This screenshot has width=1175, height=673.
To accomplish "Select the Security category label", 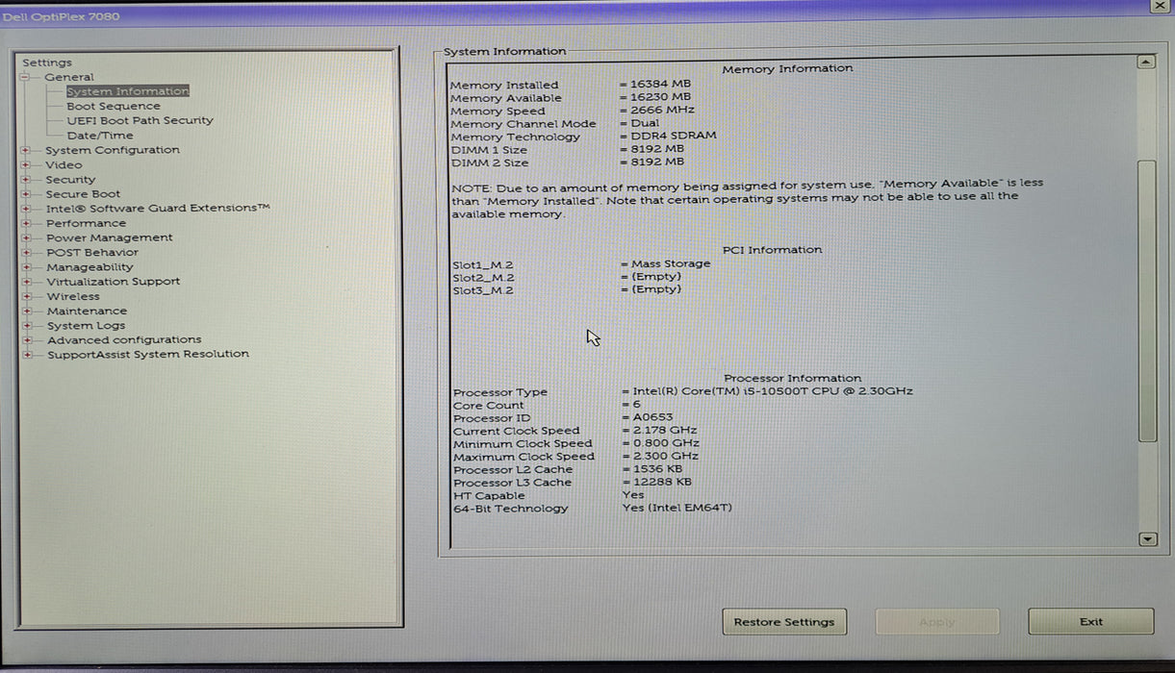I will coord(70,180).
